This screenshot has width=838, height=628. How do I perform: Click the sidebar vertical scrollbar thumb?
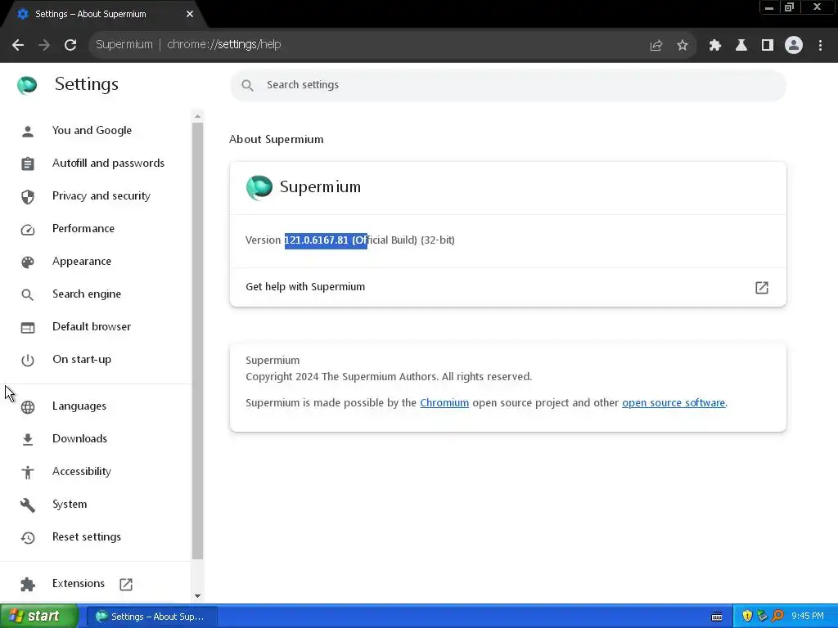[x=197, y=341]
